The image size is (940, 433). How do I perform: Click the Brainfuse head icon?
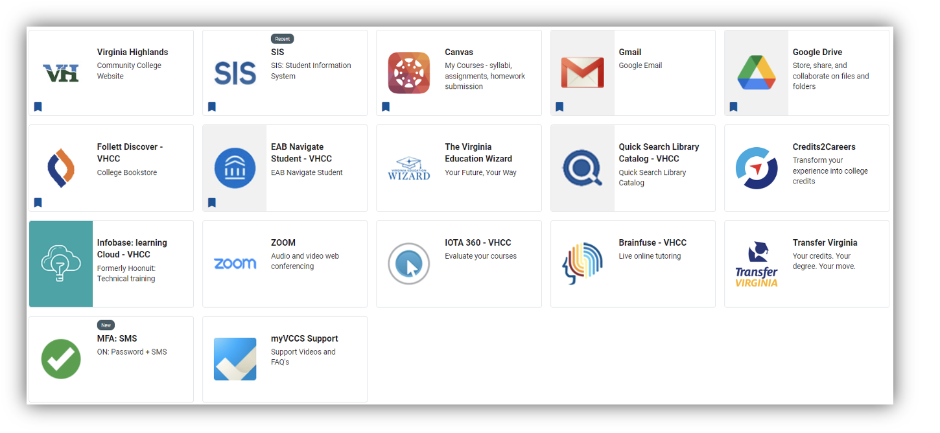tap(583, 264)
